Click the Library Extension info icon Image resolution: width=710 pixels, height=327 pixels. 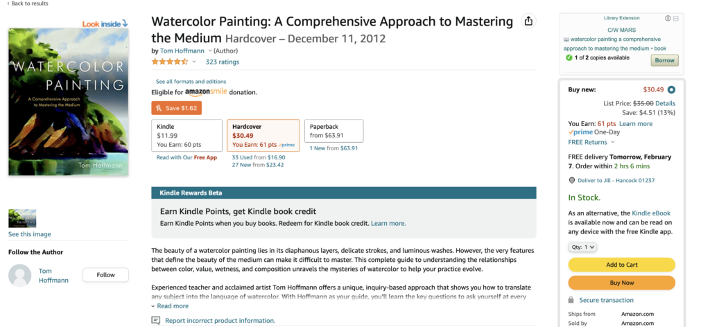click(x=668, y=19)
